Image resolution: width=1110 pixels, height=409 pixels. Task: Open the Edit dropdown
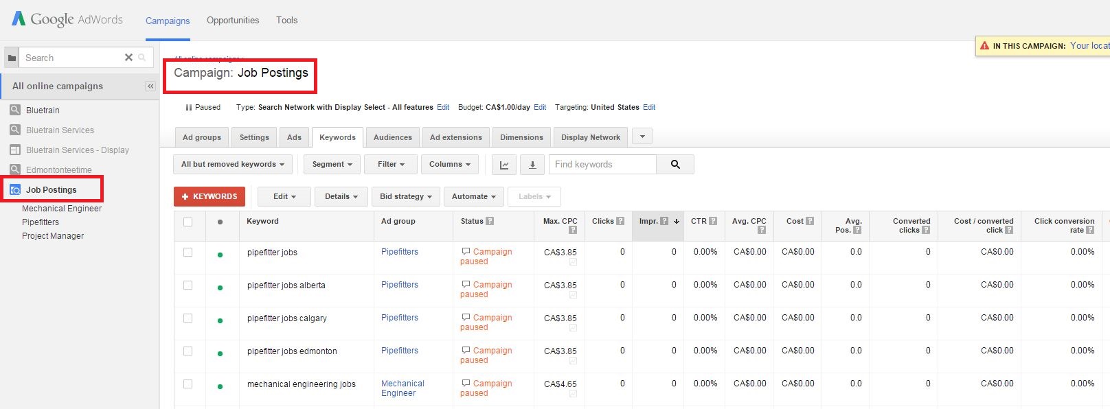pos(284,196)
